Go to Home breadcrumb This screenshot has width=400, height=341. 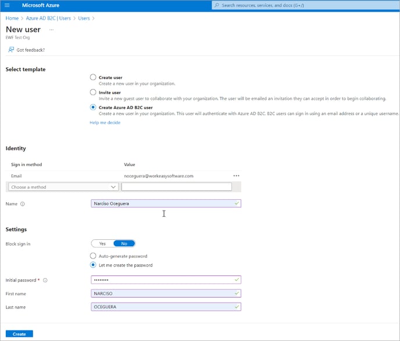12,19
